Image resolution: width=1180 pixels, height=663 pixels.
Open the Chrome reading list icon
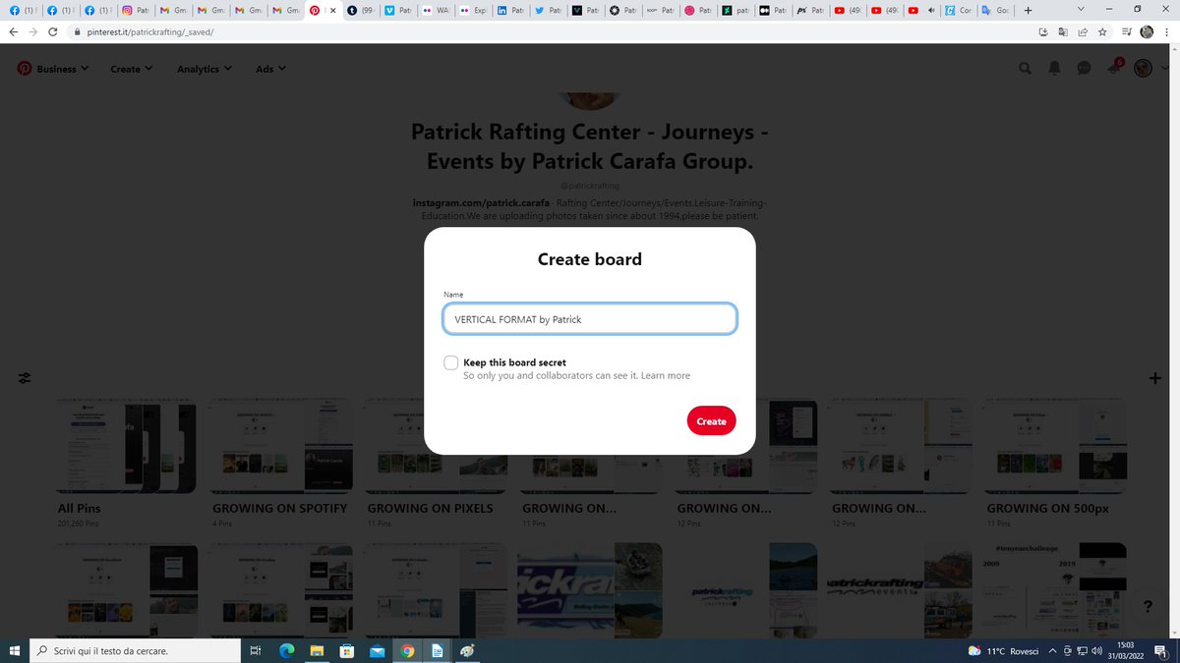click(x=1127, y=31)
